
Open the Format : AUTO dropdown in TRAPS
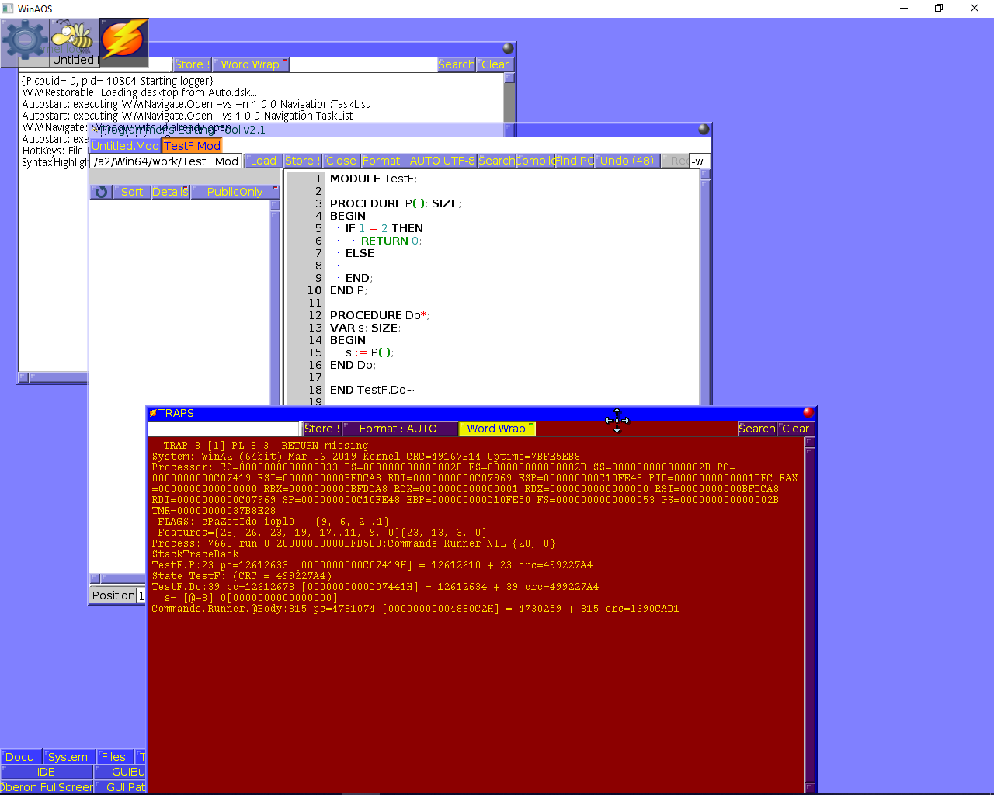coord(398,429)
